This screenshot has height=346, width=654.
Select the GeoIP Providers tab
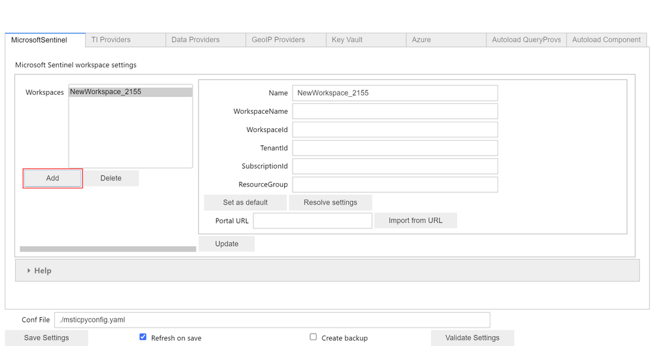pos(285,40)
